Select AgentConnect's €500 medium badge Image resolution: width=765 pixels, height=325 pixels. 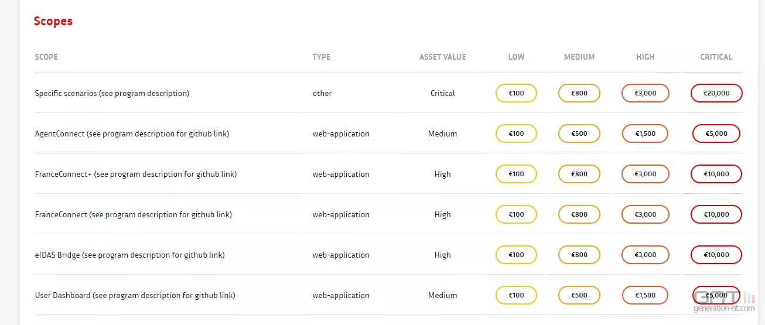pyautogui.click(x=579, y=134)
